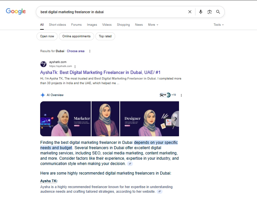
Task: Switch to Short videos tab
Action: [57, 25]
